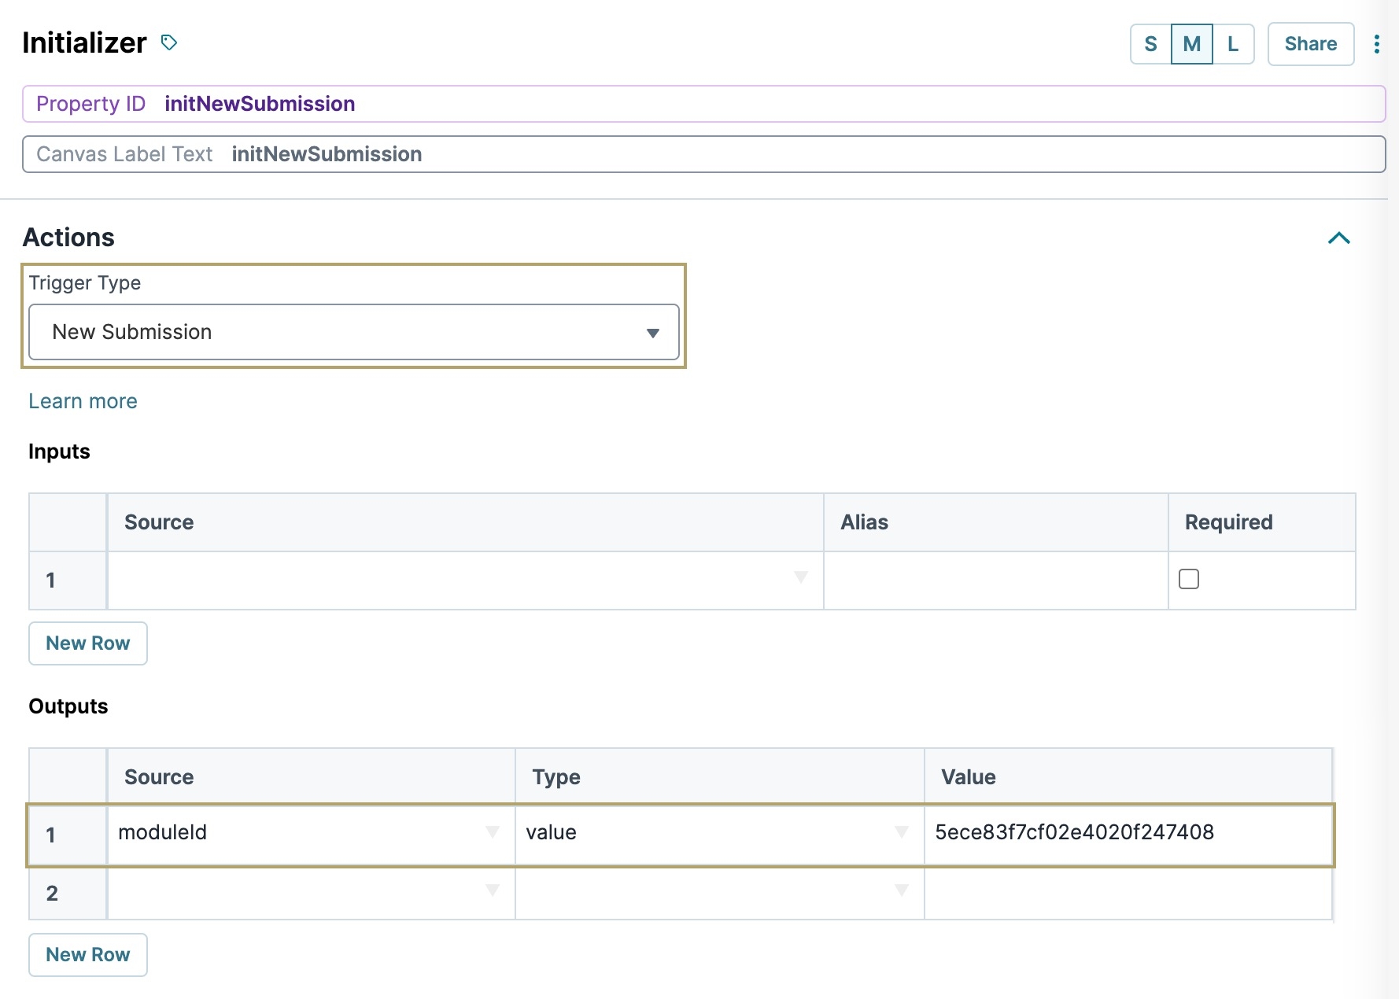Screen dimensions: 1399x999
Task: Open Outputs row 2 Type dropdown
Action: tap(719, 892)
